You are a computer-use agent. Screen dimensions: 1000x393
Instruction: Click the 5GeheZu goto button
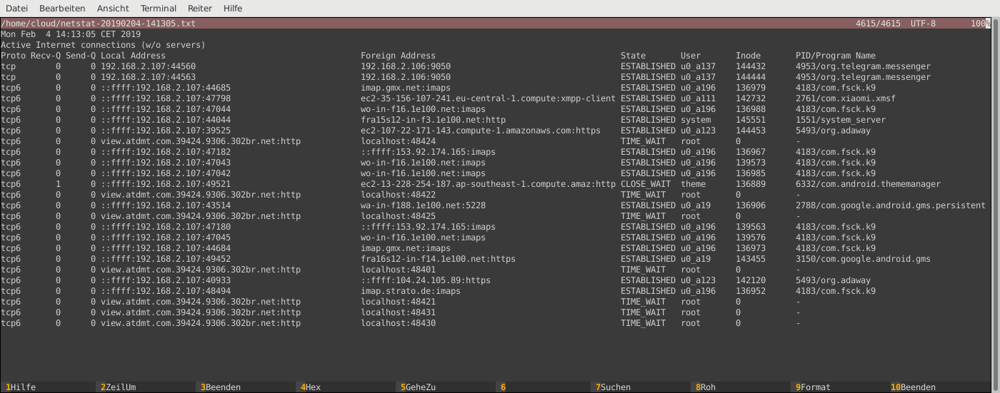click(x=418, y=387)
